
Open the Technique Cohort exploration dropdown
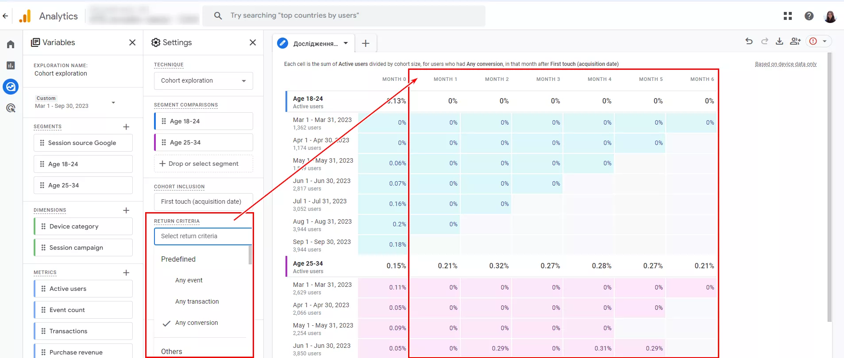204,81
